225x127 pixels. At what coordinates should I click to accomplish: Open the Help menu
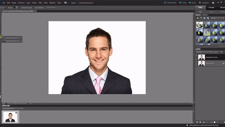coord(59,3)
